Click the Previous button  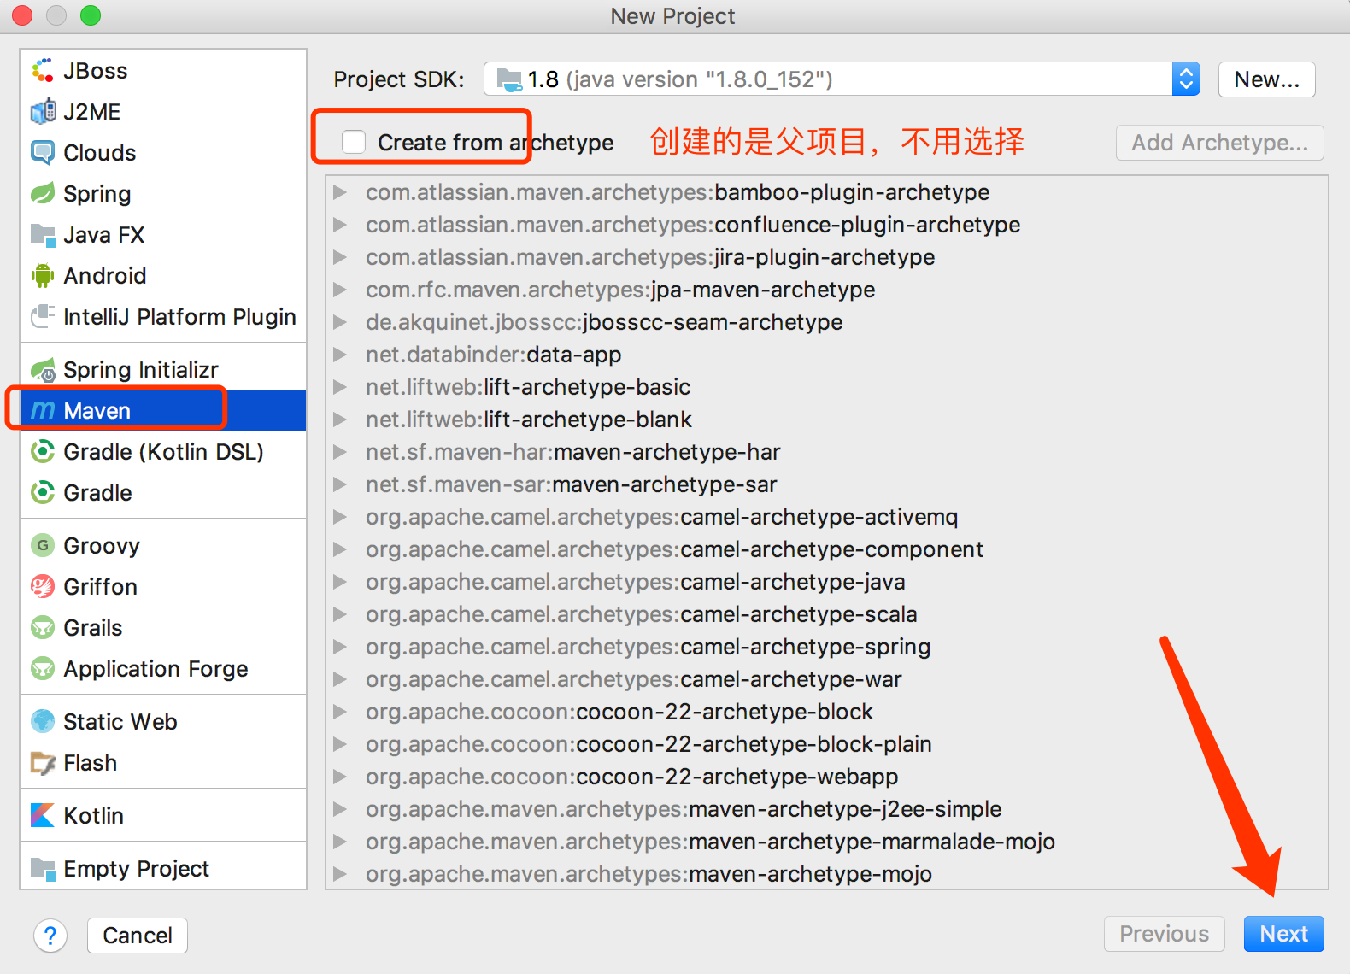[x=1164, y=934]
